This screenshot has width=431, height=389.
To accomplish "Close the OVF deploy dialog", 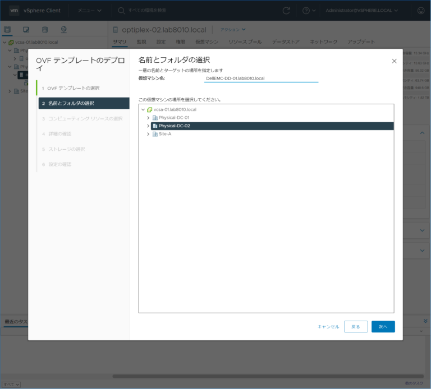I will [x=394, y=61].
